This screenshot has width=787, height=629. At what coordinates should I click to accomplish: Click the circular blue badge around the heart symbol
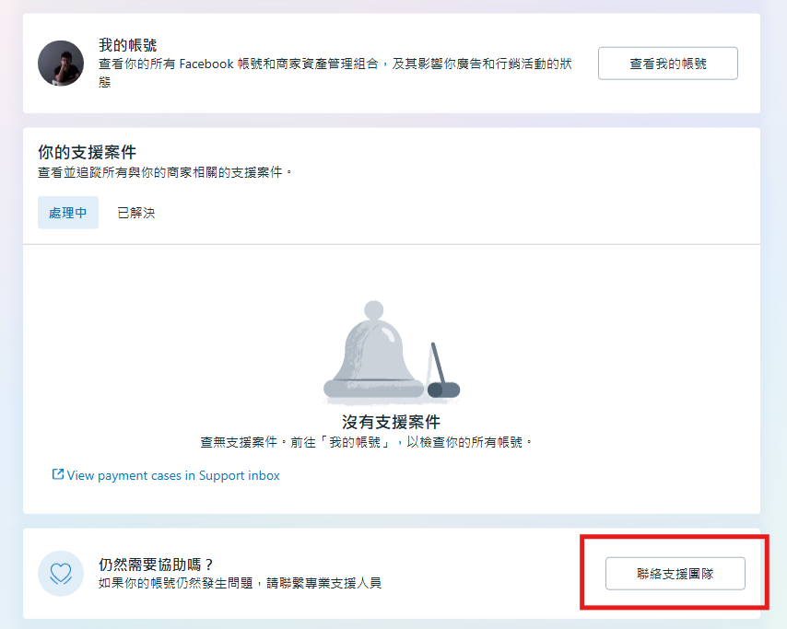click(x=60, y=573)
